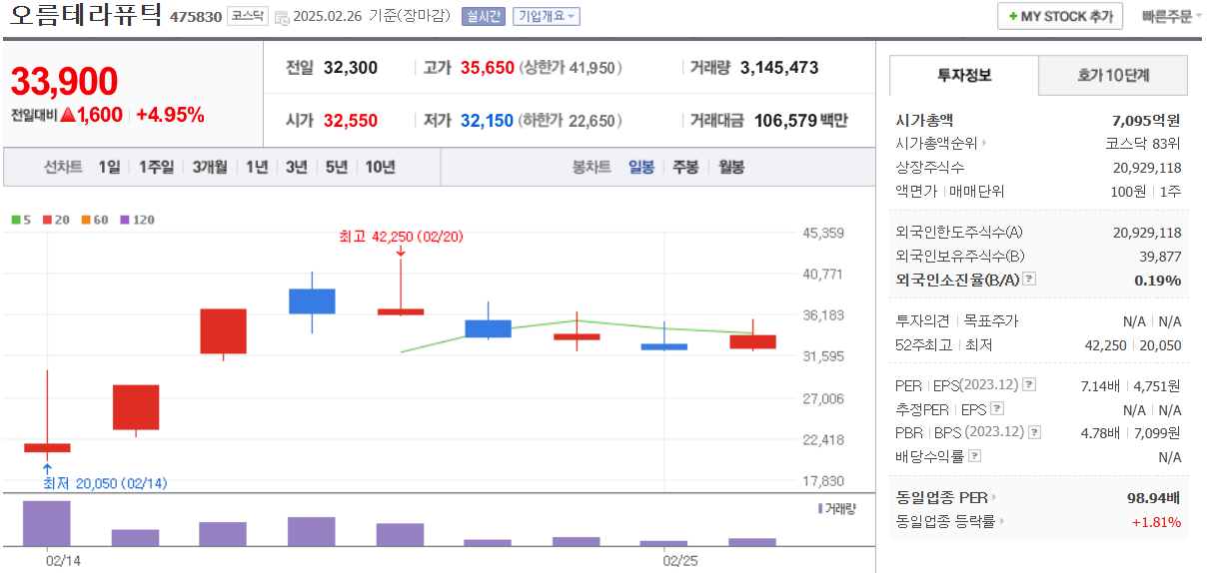Select the 5년 line chart period
The width and height of the screenshot is (1209, 573).
point(337,167)
